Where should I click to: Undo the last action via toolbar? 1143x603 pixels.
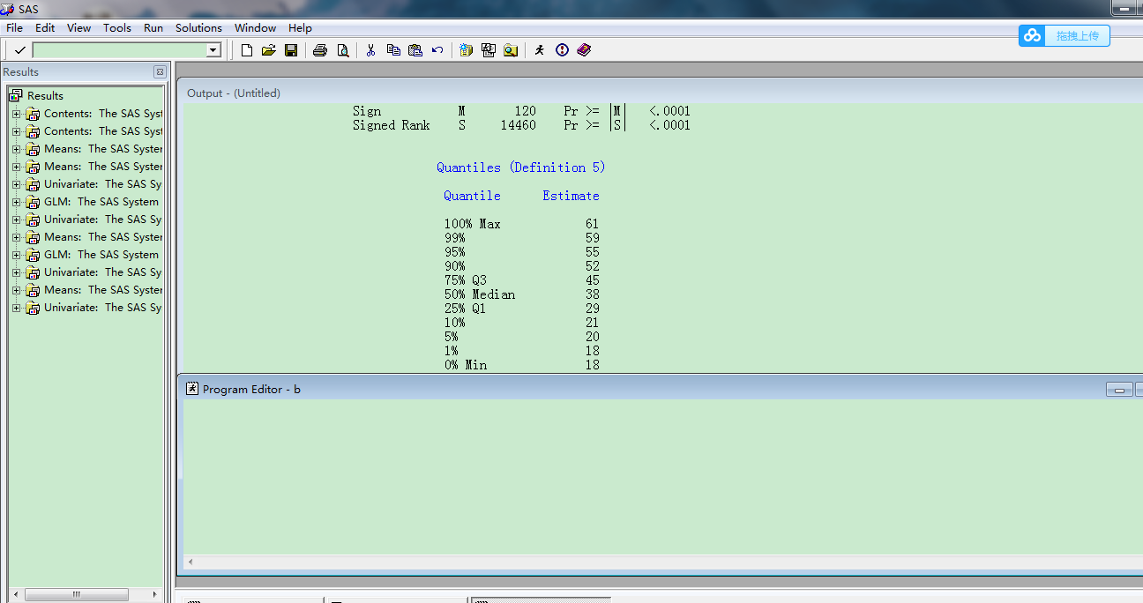[437, 50]
